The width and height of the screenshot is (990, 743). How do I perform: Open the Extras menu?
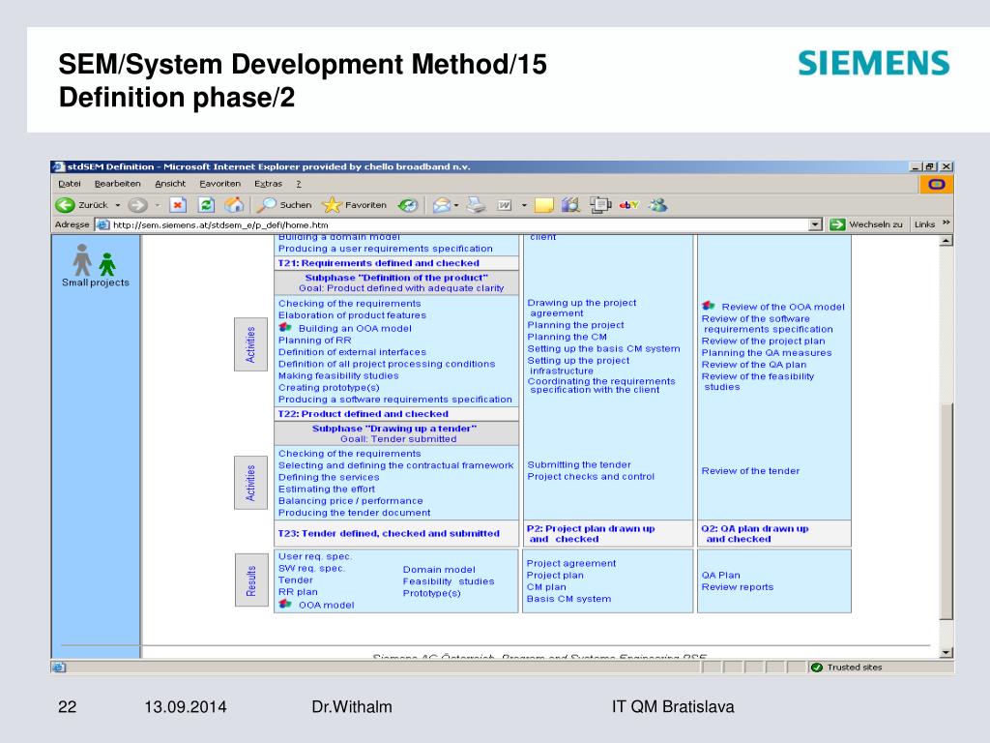click(x=268, y=184)
